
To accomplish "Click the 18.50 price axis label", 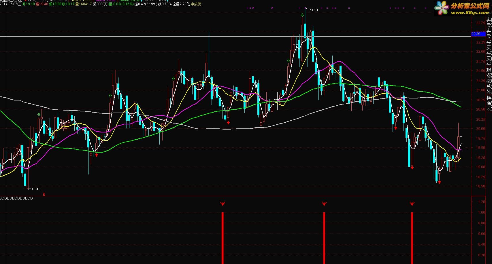I will [x=480, y=186].
